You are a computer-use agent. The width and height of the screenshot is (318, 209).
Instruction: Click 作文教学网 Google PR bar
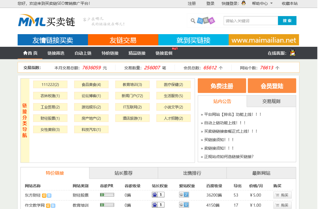point(107,205)
